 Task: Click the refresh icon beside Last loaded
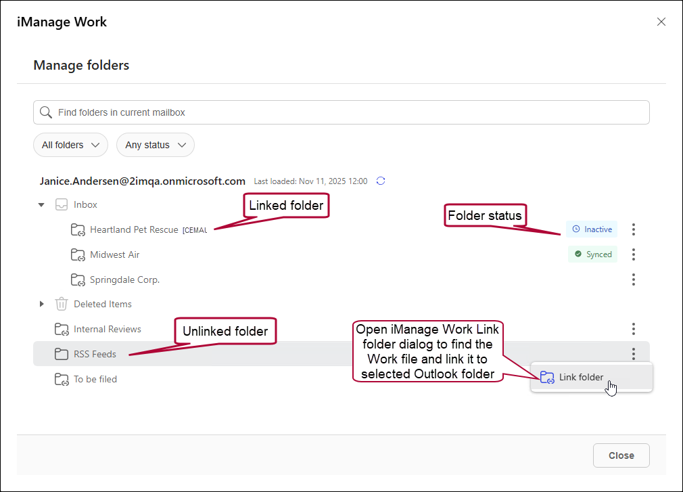pos(381,181)
